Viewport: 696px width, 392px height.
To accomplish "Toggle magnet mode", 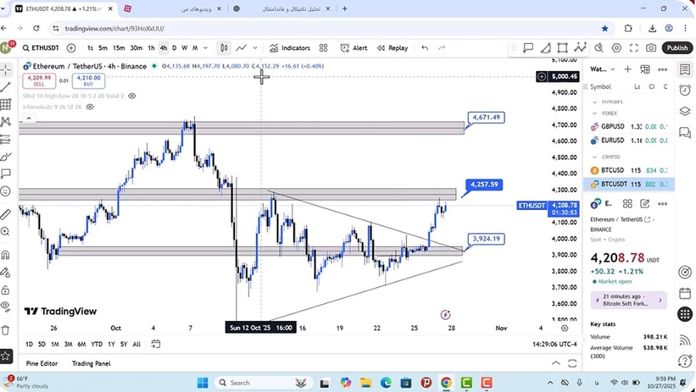I will click(x=6, y=255).
